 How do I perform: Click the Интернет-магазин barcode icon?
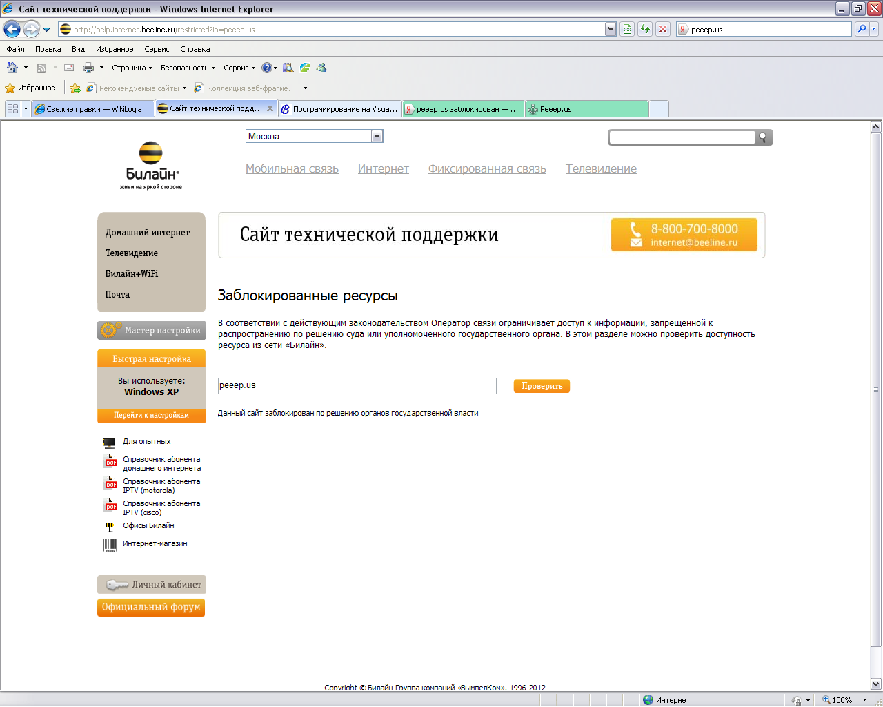110,545
